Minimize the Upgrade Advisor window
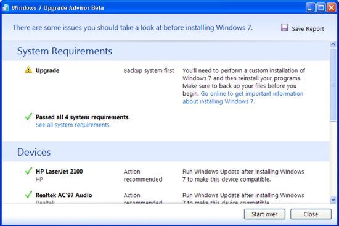 click(310, 8)
